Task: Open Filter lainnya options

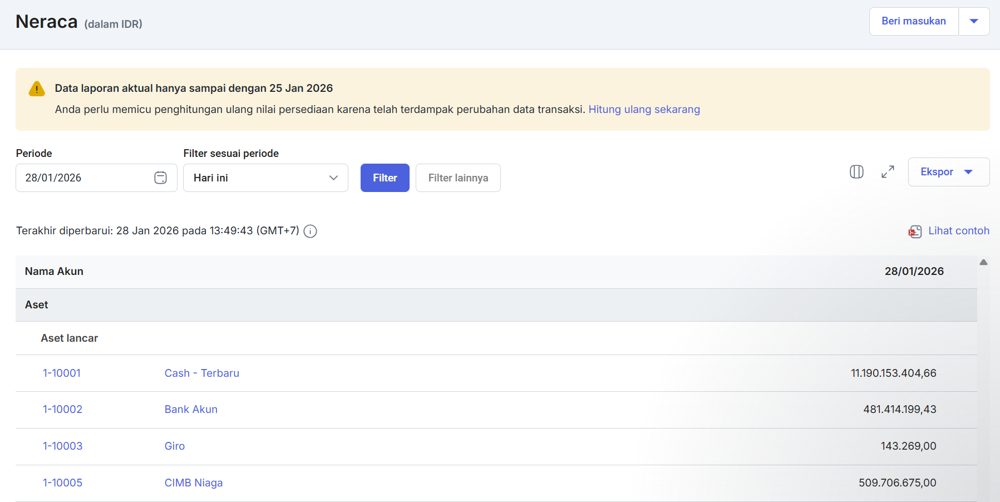Action: (x=457, y=178)
